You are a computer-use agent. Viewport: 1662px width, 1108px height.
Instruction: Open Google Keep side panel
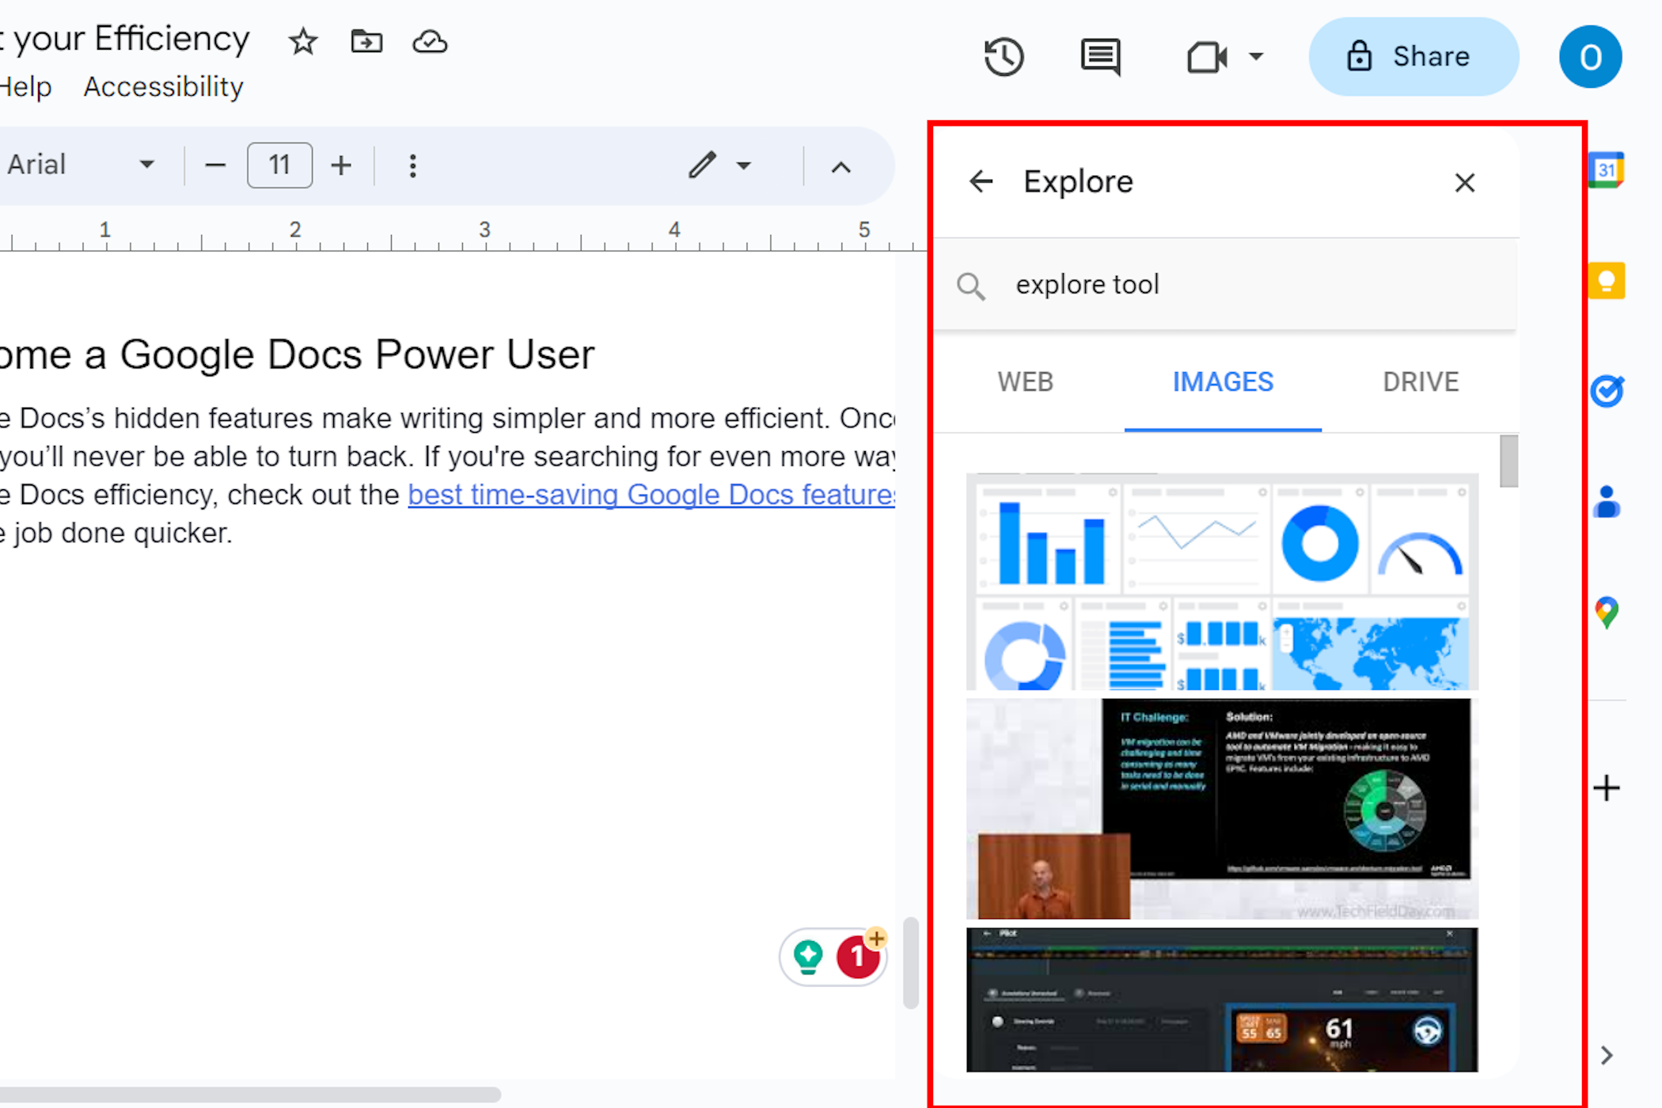coord(1606,281)
